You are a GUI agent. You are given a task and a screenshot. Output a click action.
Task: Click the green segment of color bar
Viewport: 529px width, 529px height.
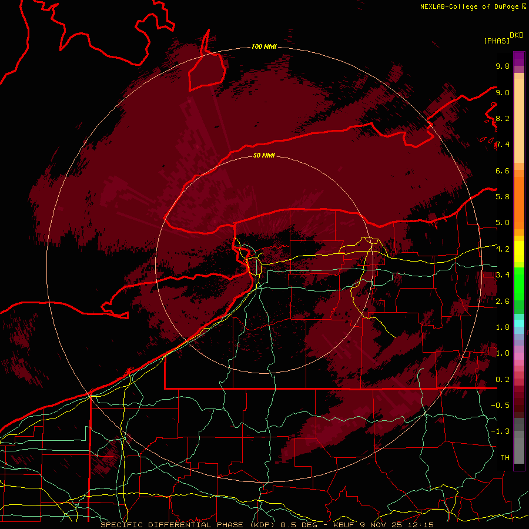coord(519,284)
